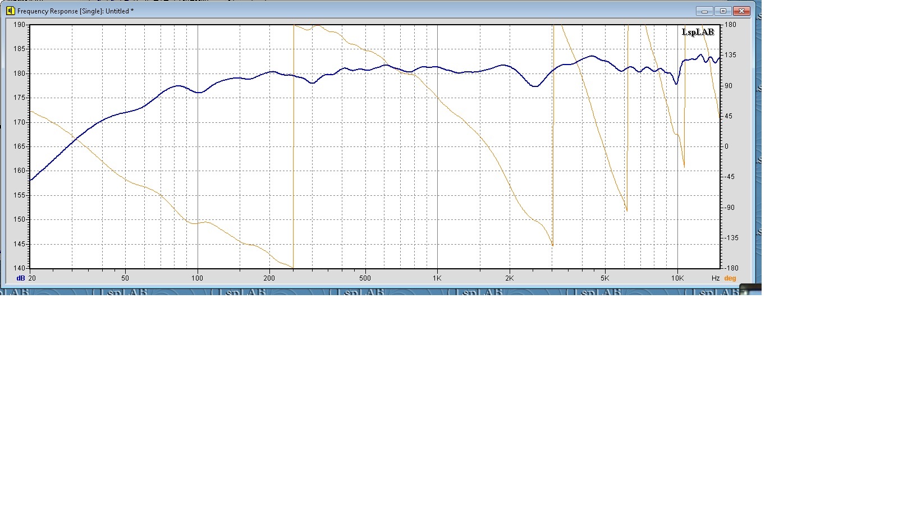
Task: Maximize the Frequency Response window
Action: pyautogui.click(x=723, y=11)
